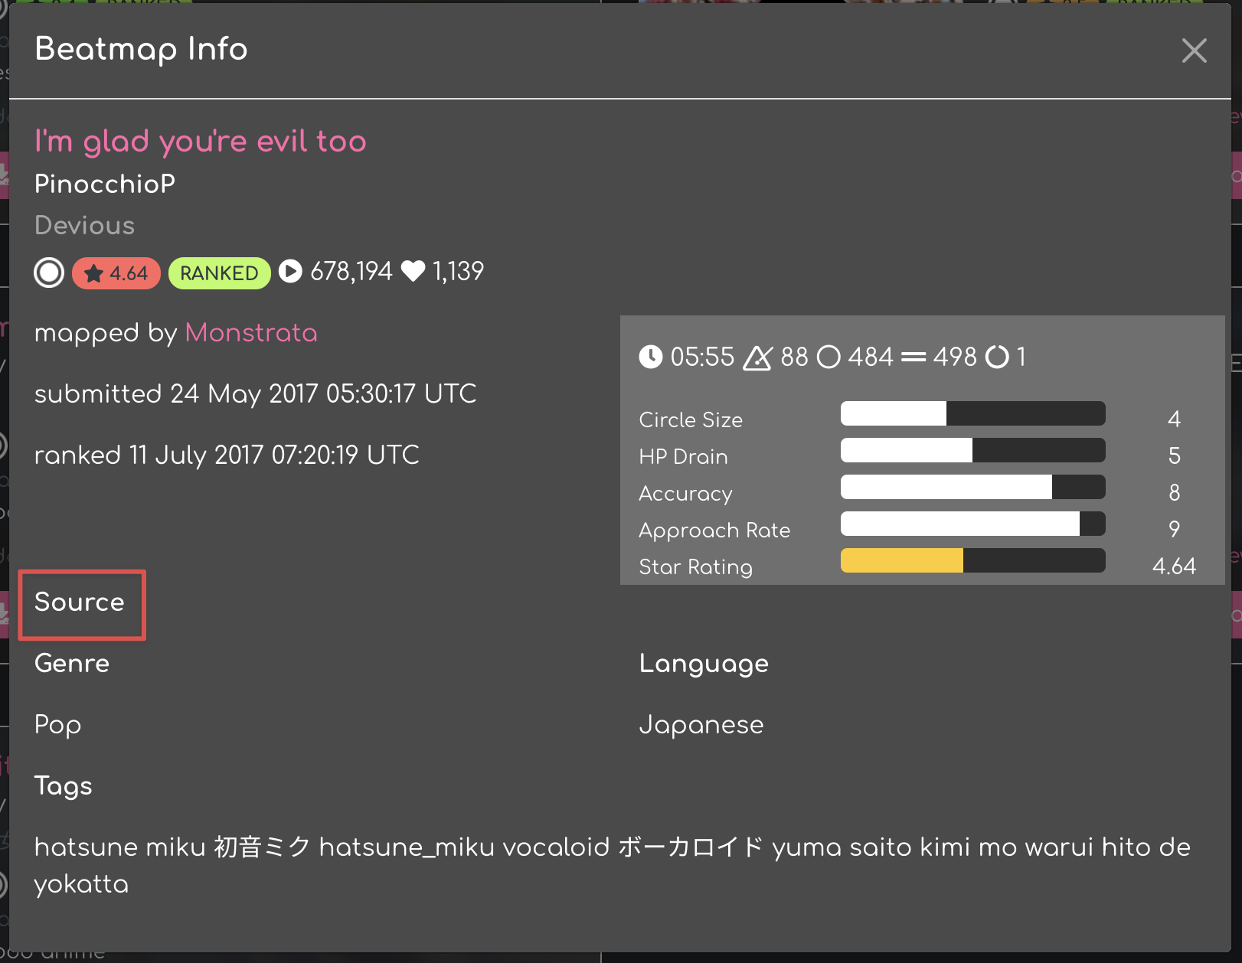The height and width of the screenshot is (963, 1242).
Task: Click the difficulty name Devious
Action: pyautogui.click(x=85, y=226)
